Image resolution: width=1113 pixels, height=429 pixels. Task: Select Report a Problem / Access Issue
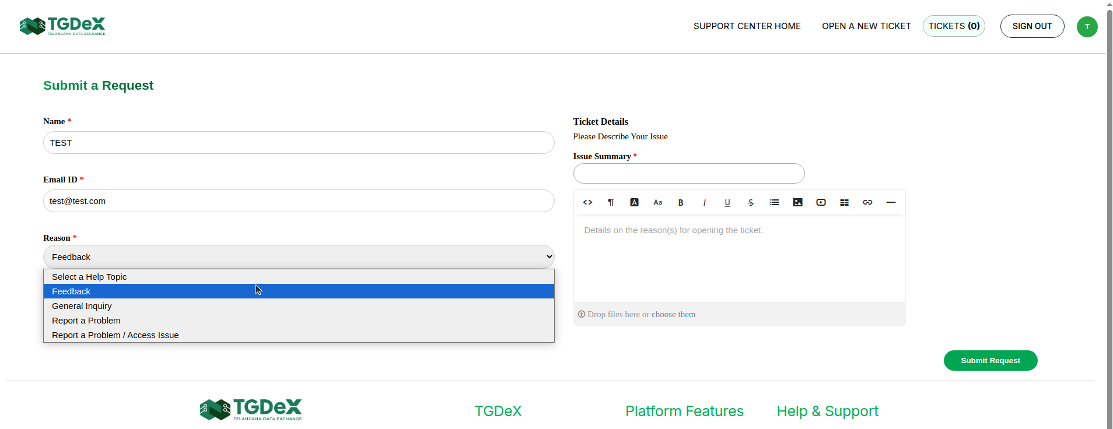pos(299,335)
